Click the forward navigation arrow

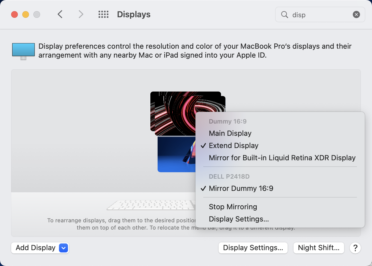coord(80,14)
